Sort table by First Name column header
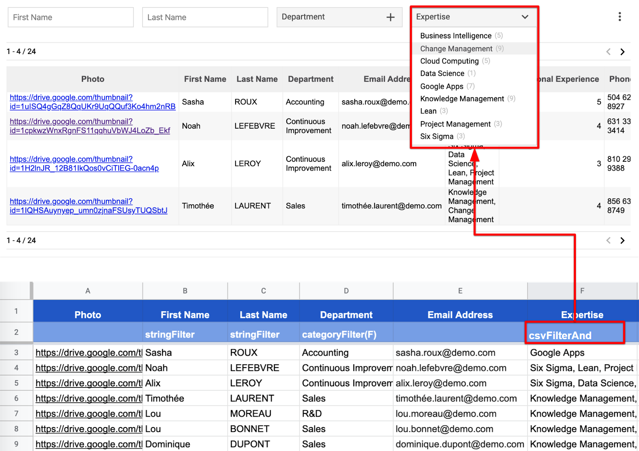Viewport: 639px width, 451px height. (x=205, y=79)
